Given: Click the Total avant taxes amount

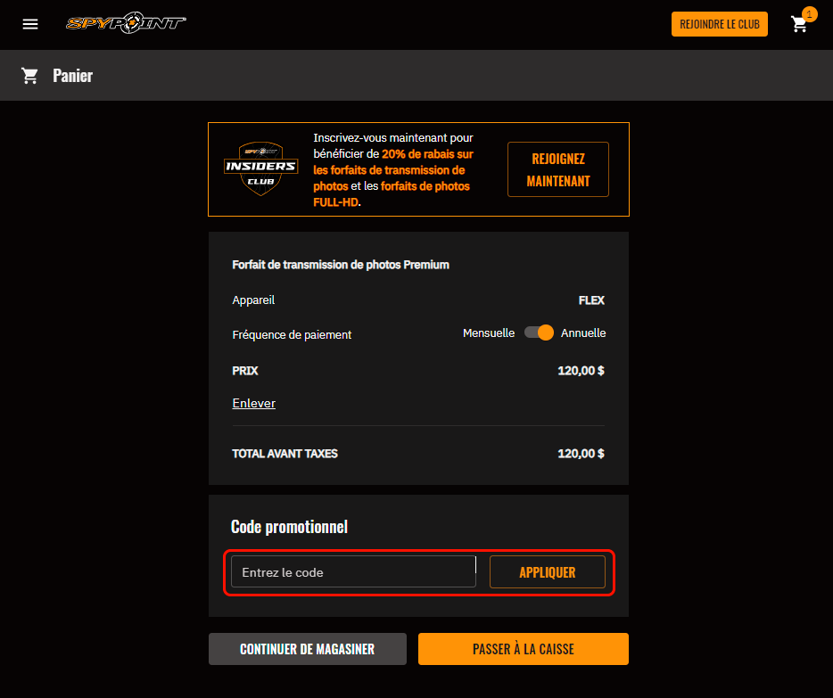Looking at the screenshot, I should point(581,454).
